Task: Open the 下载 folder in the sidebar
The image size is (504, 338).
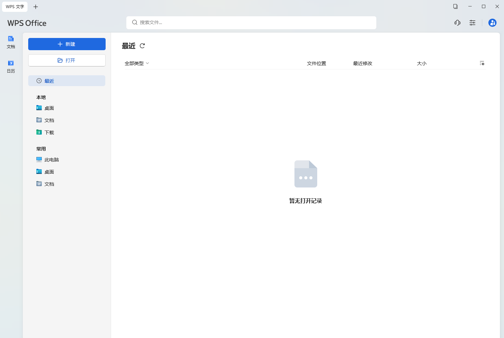Action: pyautogui.click(x=49, y=132)
